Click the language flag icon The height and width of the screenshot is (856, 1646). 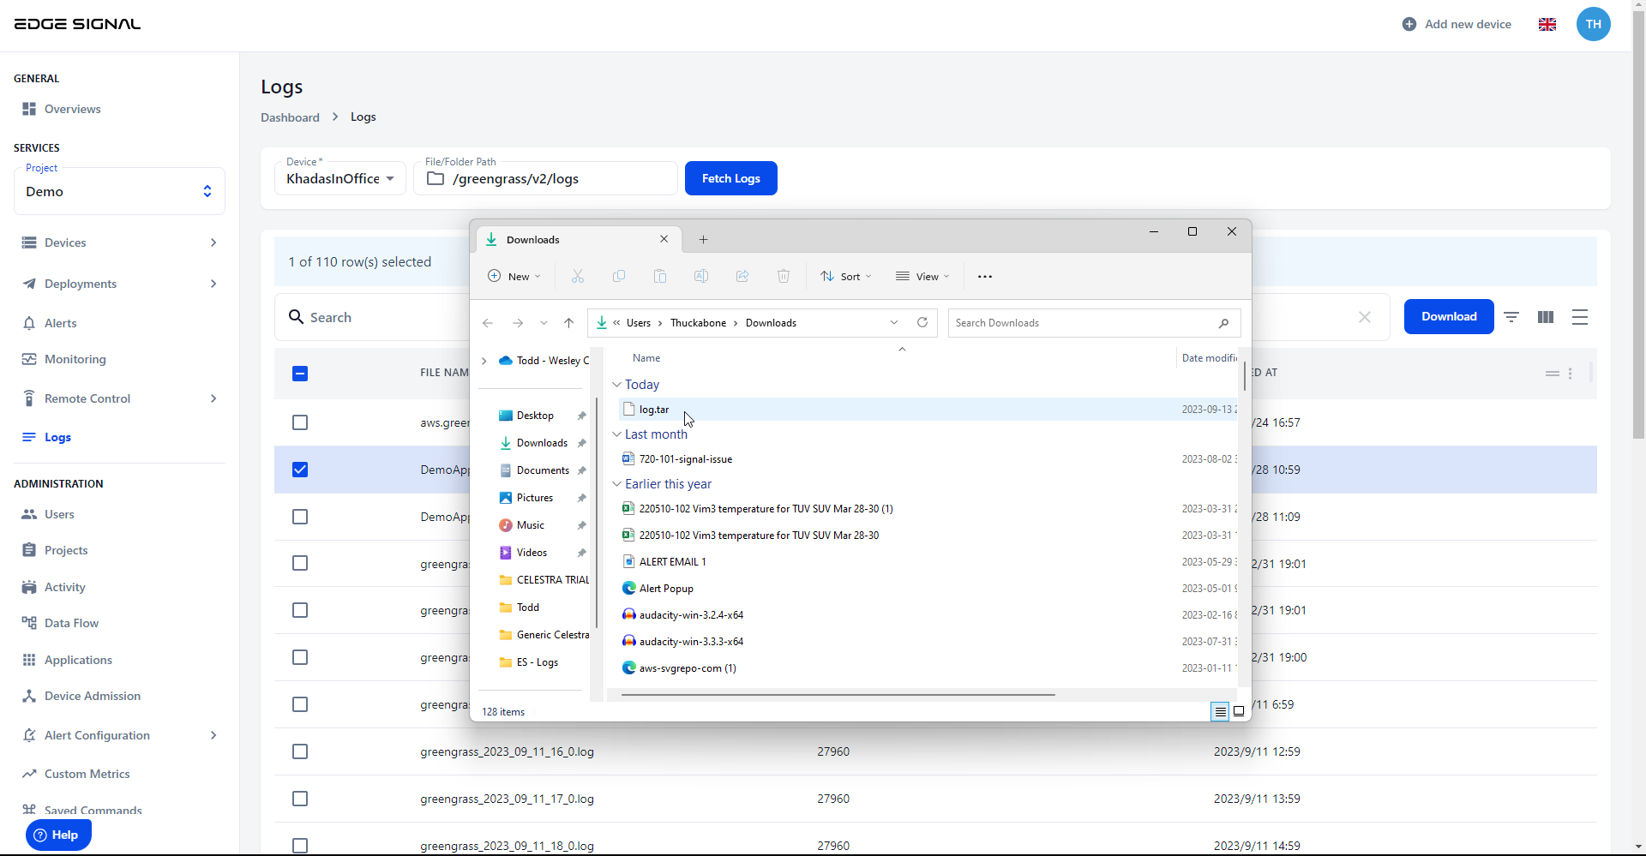1547,24
